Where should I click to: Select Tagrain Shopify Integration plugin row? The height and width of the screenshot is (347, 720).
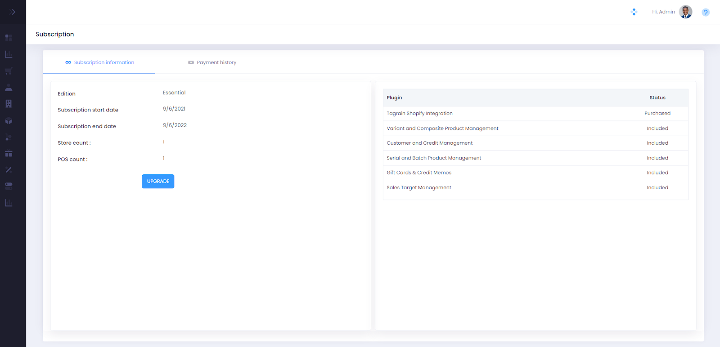point(535,114)
